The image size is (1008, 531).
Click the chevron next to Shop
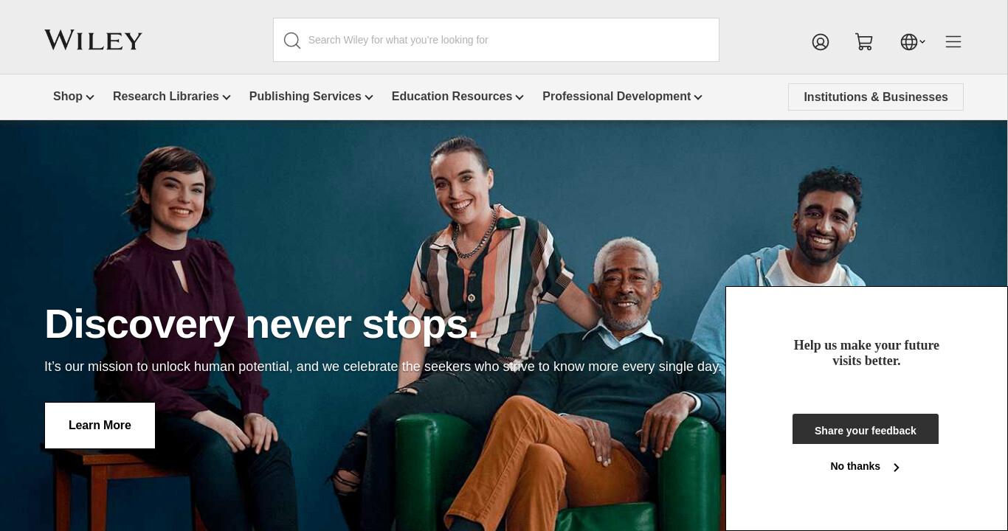click(x=90, y=97)
